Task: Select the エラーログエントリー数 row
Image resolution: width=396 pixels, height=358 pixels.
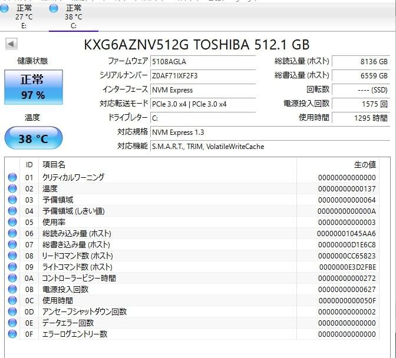Action: pyautogui.click(x=192, y=334)
